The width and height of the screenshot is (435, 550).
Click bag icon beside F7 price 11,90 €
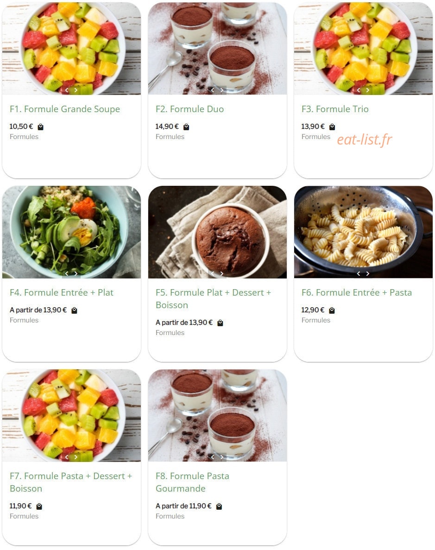click(x=39, y=506)
